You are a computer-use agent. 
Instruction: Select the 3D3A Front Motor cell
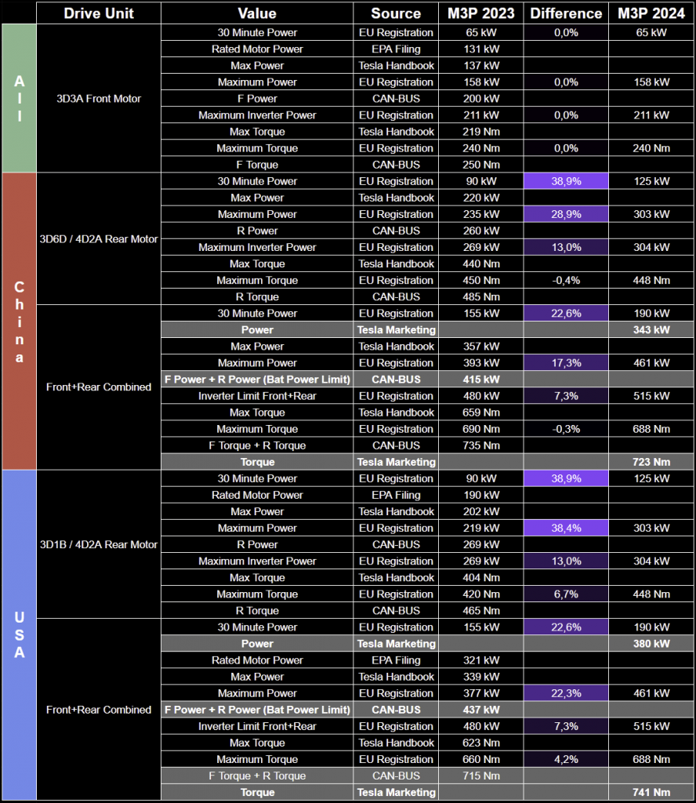[99, 98]
